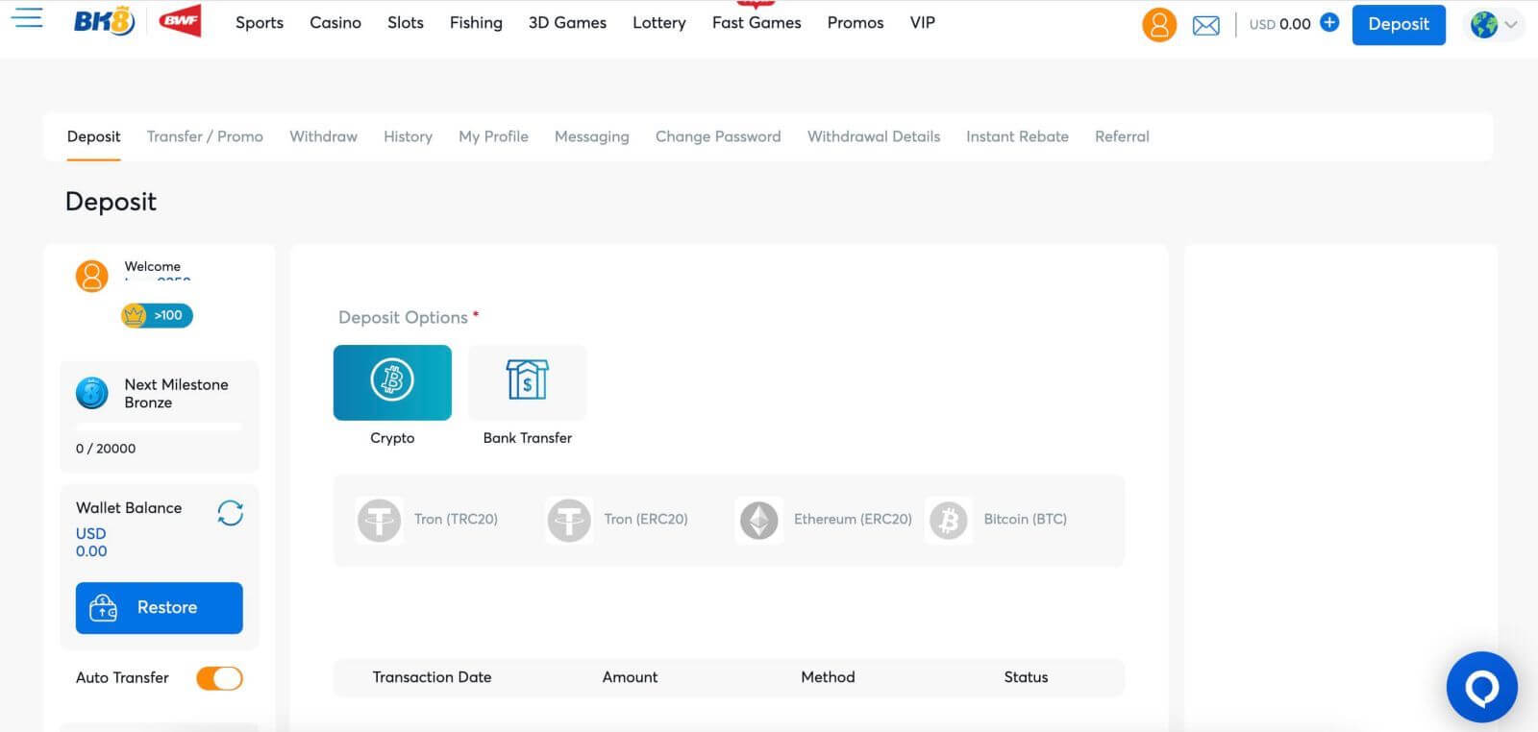This screenshot has width=1538, height=732.
Task: Click the BK8 logo
Action: click(x=104, y=22)
